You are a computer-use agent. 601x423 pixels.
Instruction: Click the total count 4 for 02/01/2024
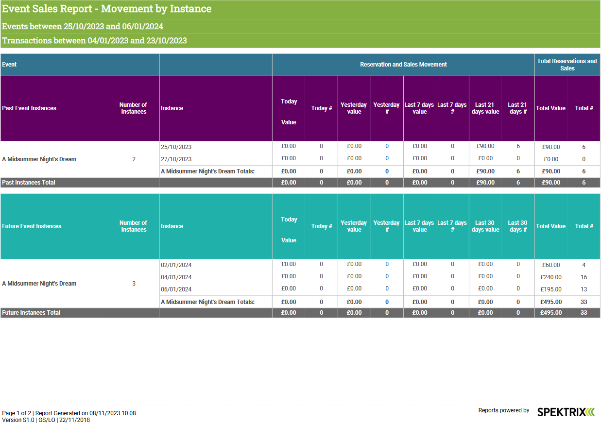[x=584, y=265]
